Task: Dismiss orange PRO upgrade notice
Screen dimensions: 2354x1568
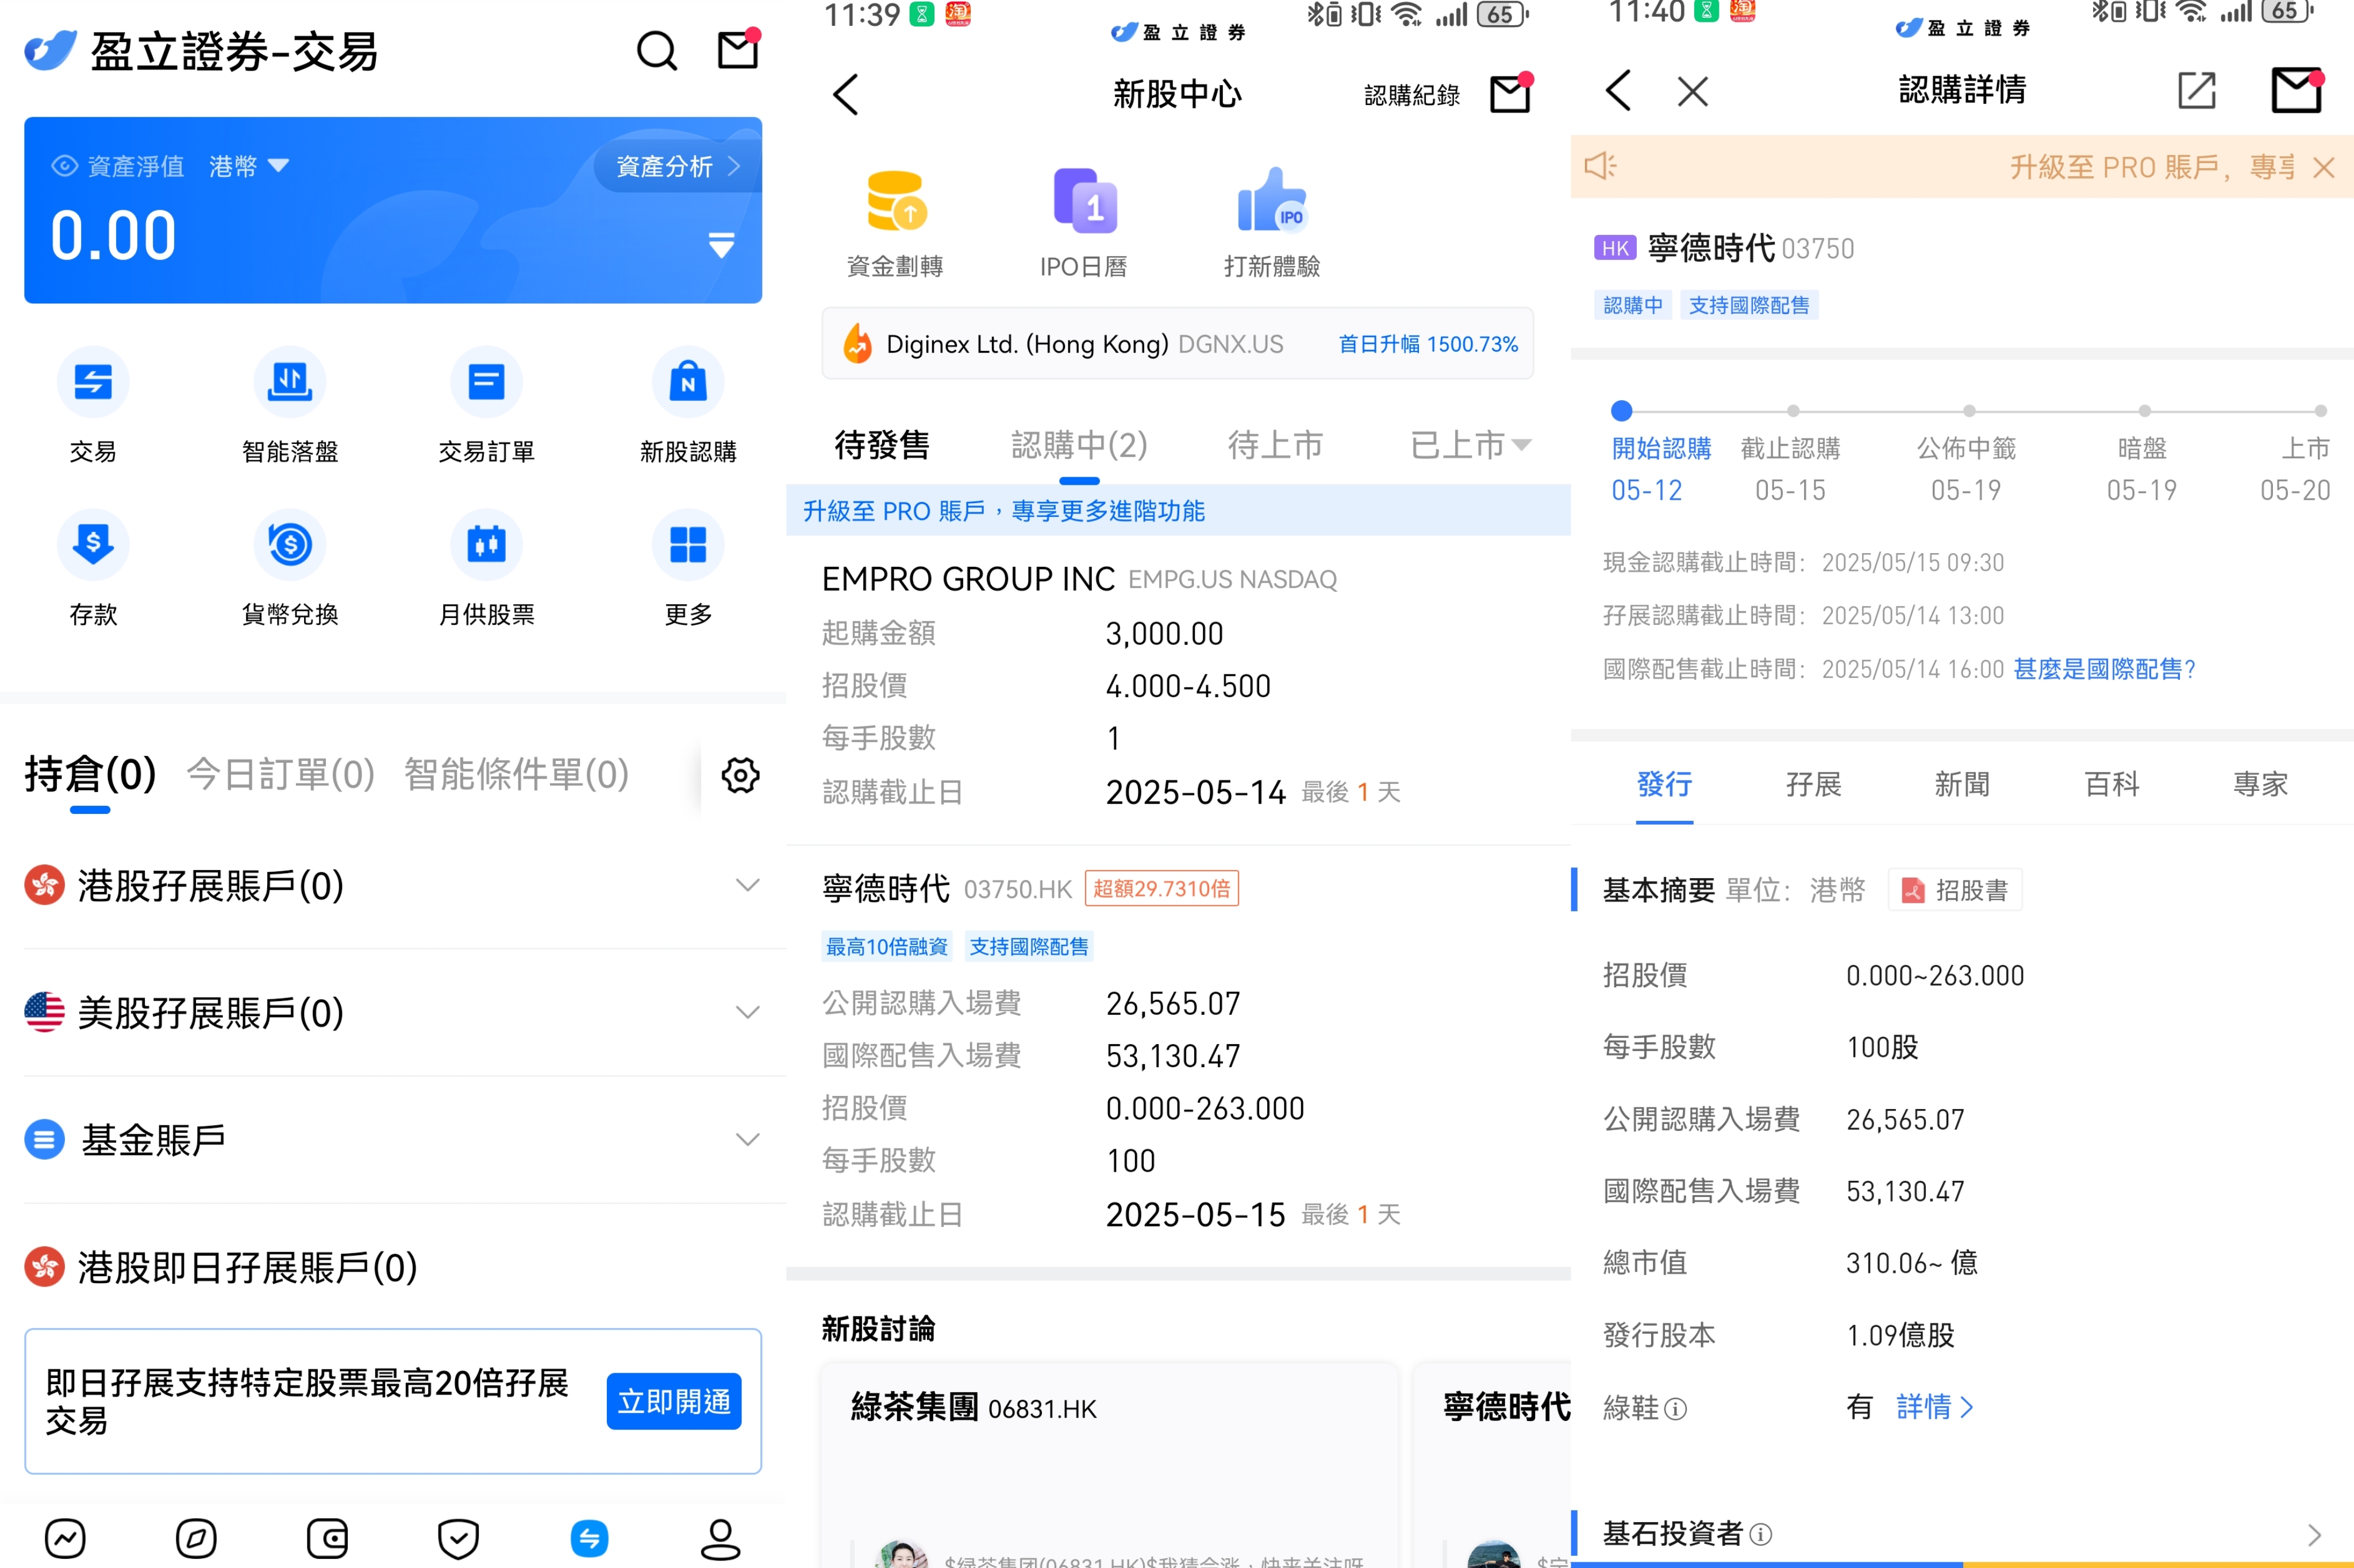Action: [x=2324, y=167]
